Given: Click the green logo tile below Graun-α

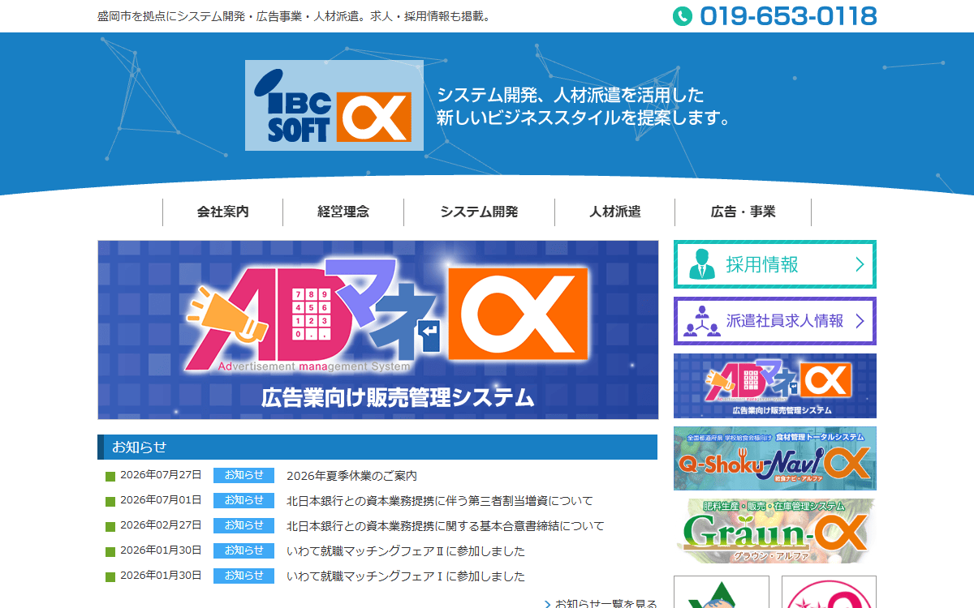Looking at the screenshot, I should [x=722, y=592].
